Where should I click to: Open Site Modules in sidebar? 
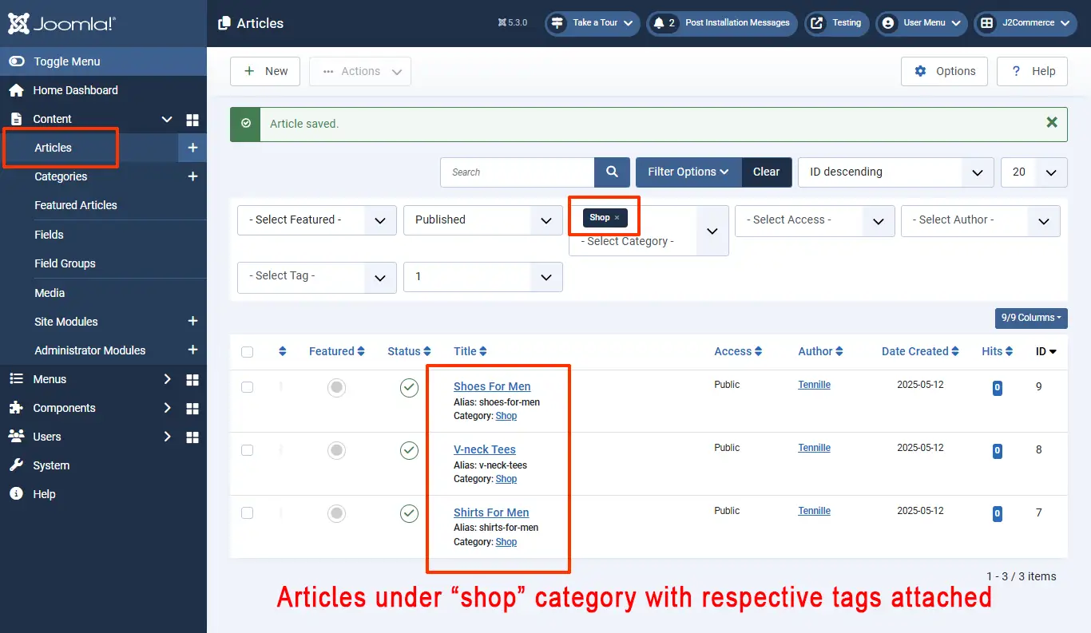tap(66, 322)
